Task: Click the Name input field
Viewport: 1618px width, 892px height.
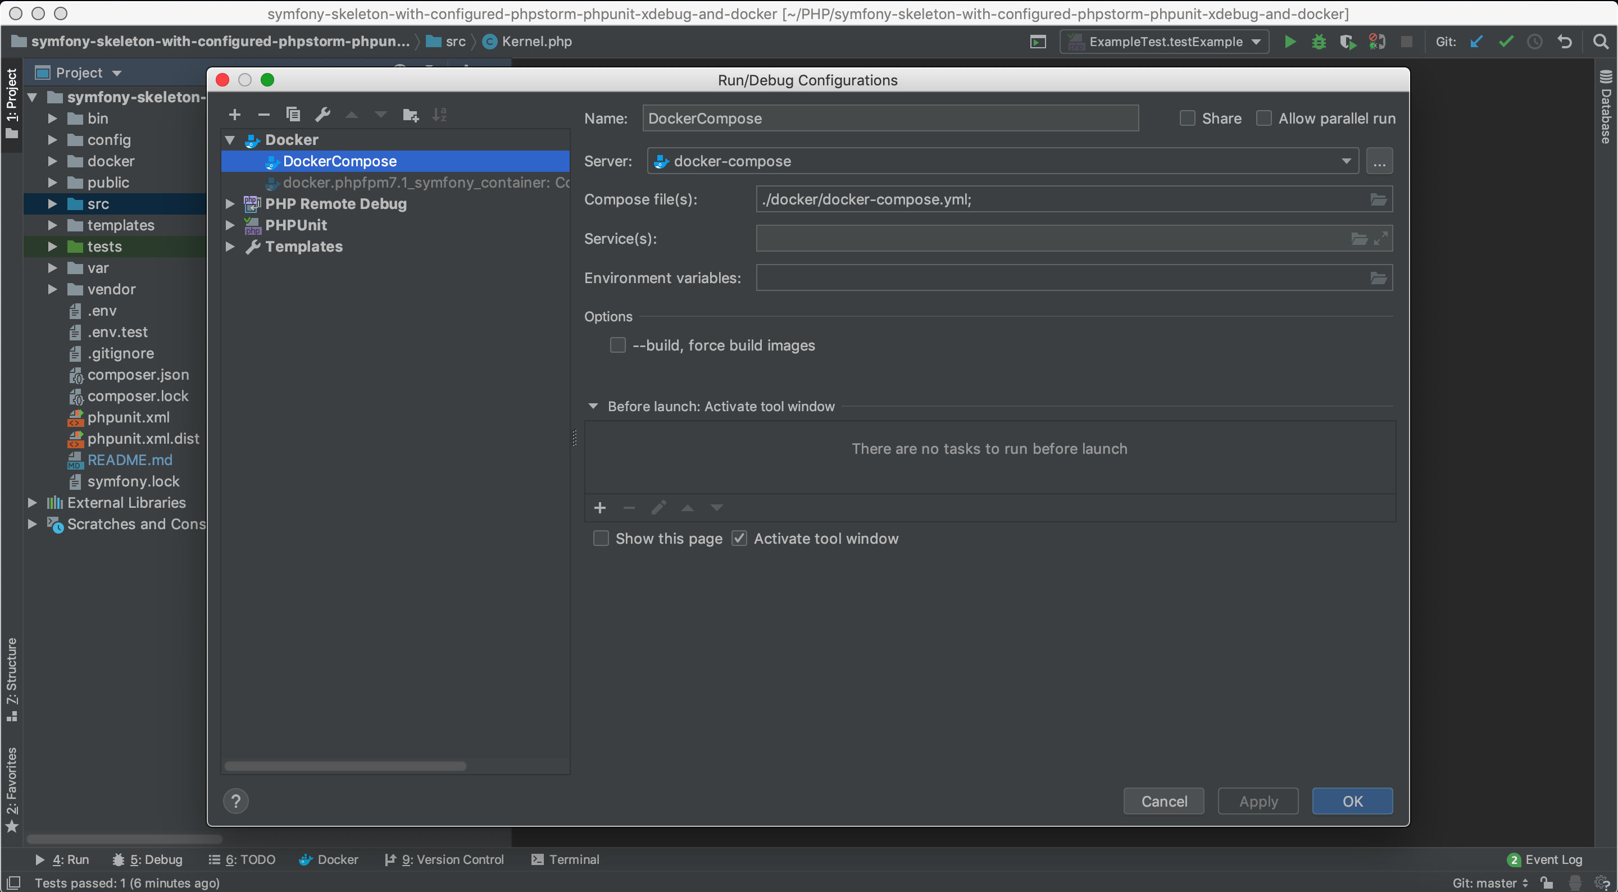Action: [890, 117]
